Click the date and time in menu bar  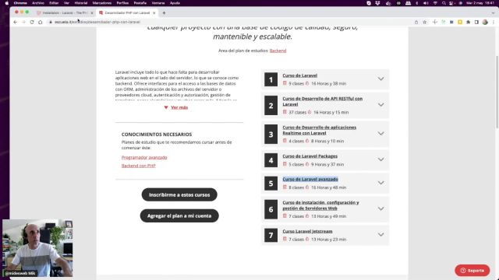(480, 3)
